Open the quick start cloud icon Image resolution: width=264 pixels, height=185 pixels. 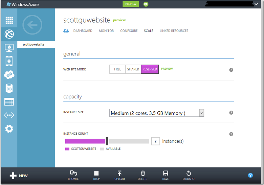click(x=66, y=31)
